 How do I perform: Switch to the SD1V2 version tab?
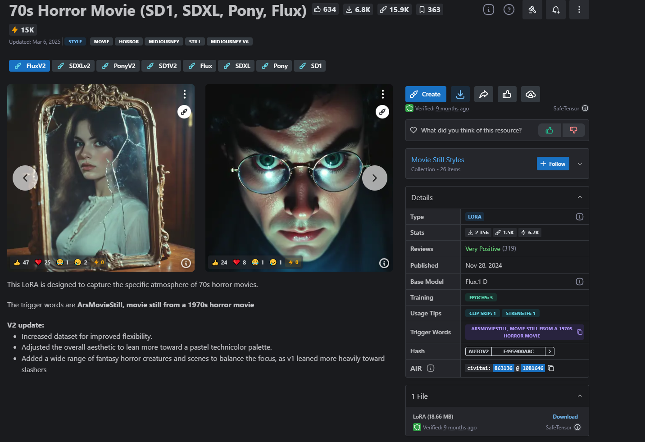tap(161, 66)
